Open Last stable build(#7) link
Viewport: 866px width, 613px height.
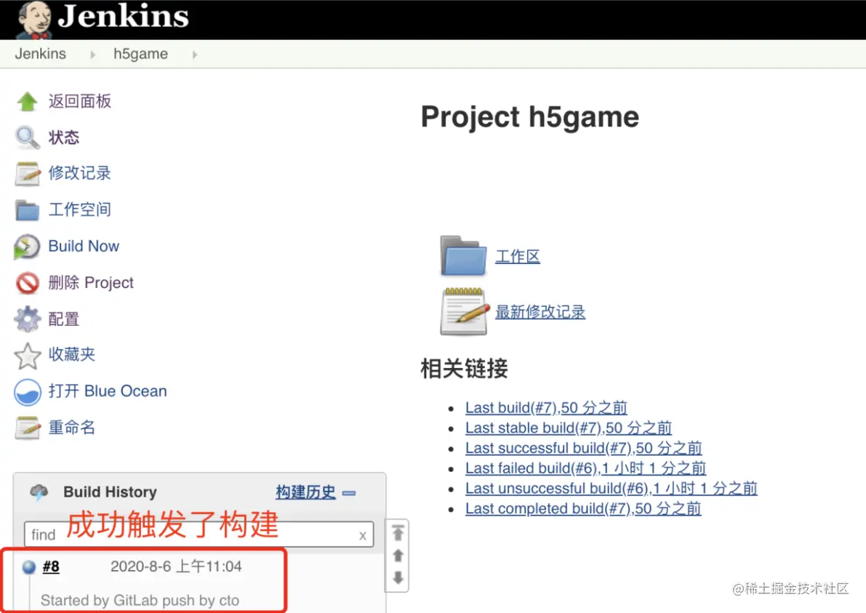coord(568,428)
